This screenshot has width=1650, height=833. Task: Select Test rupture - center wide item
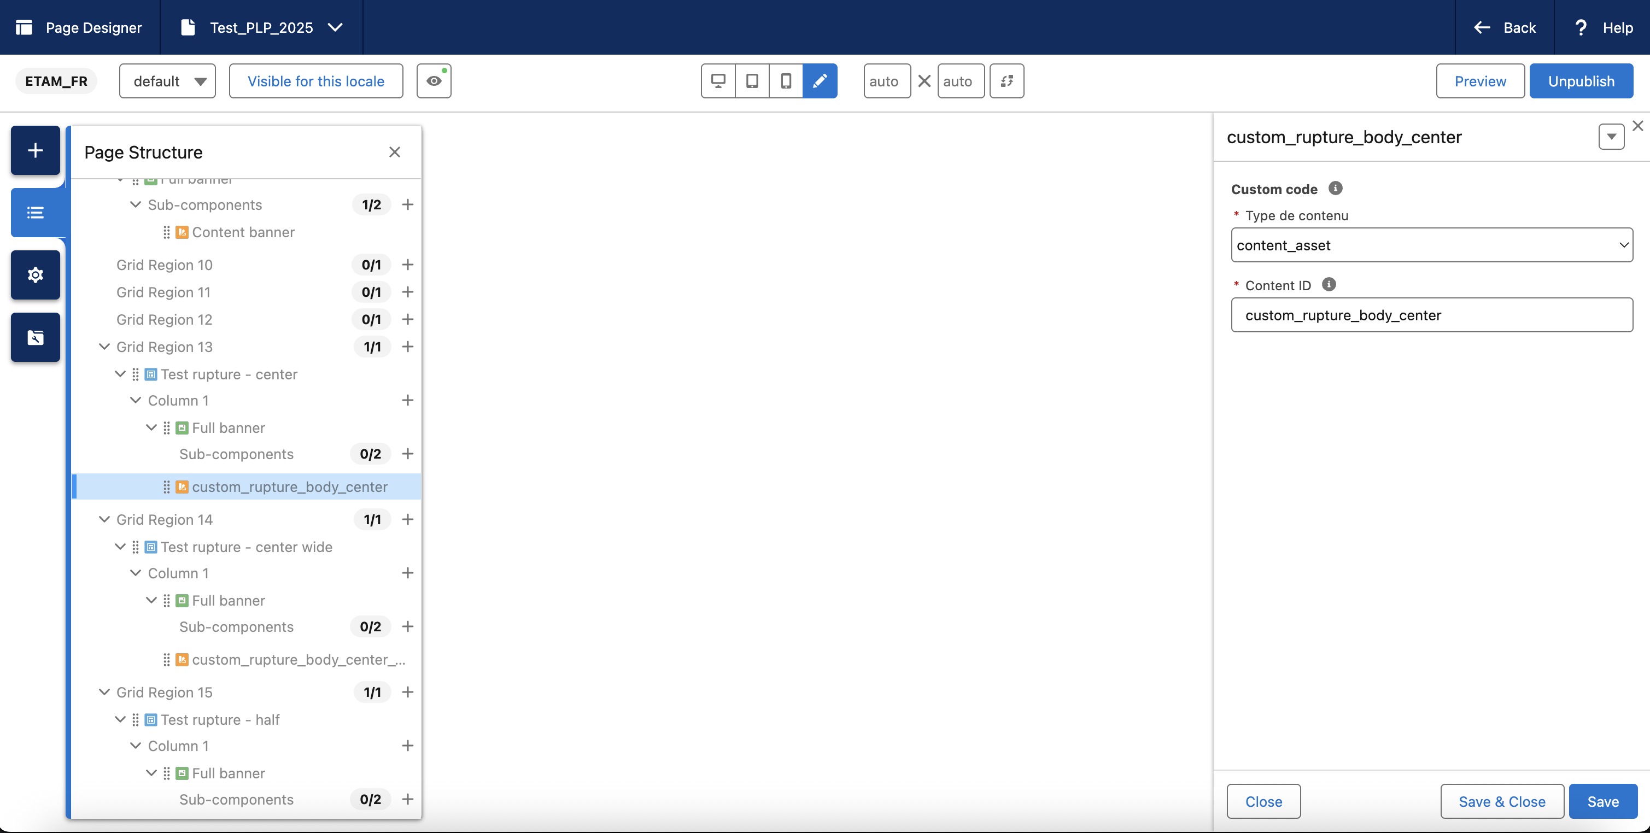tap(247, 547)
